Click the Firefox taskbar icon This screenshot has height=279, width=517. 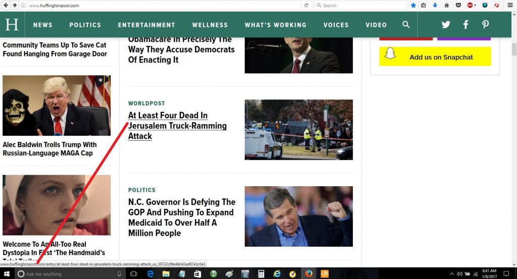308,274
